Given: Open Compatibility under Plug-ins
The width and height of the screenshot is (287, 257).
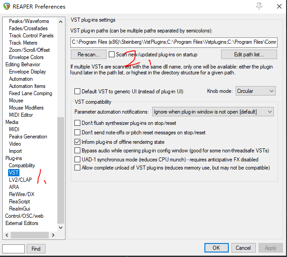Looking at the screenshot, I should pos(22,165).
